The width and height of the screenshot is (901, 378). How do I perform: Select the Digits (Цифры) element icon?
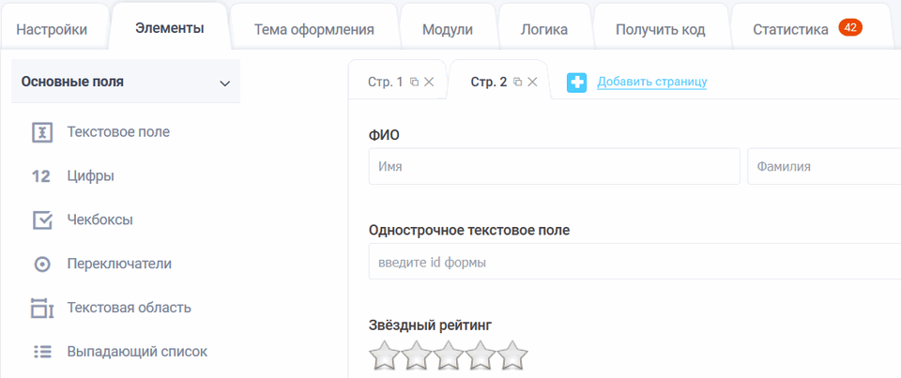point(40,176)
